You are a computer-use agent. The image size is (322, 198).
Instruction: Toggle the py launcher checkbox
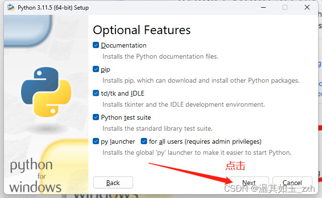[96, 141]
